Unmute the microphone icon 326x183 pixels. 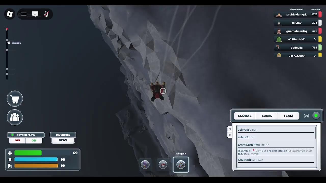tap(46, 14)
